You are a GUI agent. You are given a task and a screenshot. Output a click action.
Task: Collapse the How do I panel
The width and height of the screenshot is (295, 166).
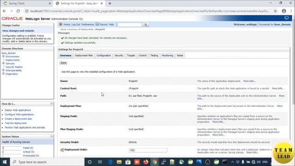(x=52, y=104)
